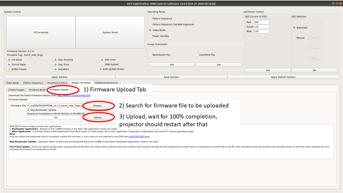Click the DRC Error status LED
The height and width of the screenshot is (193, 343).
tap(102, 60)
